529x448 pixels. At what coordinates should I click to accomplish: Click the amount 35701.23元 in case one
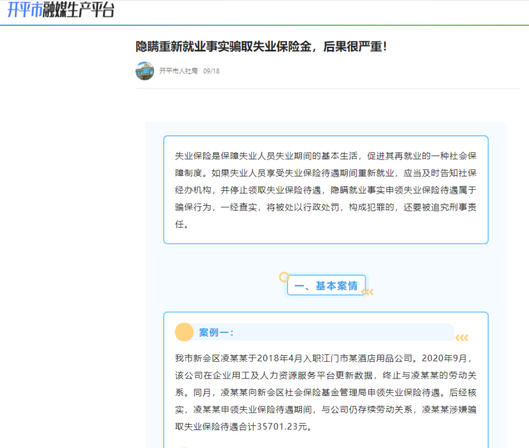click(283, 427)
